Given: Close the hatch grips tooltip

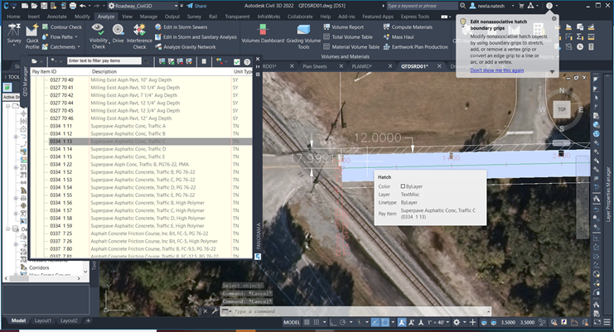Looking at the screenshot, I should [x=554, y=18].
